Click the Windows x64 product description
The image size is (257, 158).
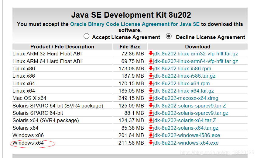click(28, 143)
